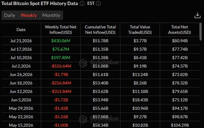The width and height of the screenshot is (204, 128).
Task: Click the $13.24B traded value
Action: pos(140,75)
